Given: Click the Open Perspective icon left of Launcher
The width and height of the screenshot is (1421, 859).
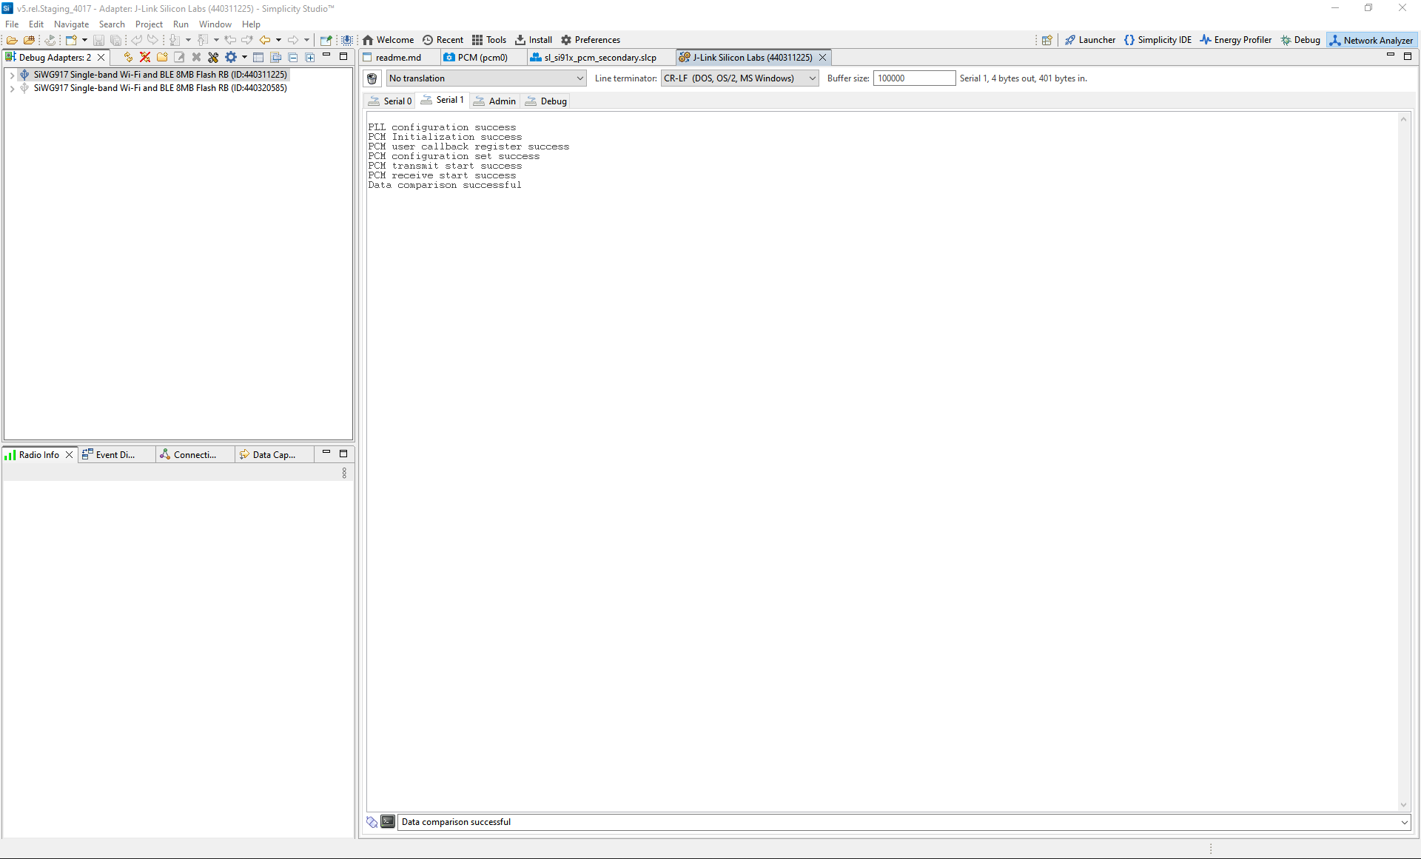Looking at the screenshot, I should (x=1047, y=40).
